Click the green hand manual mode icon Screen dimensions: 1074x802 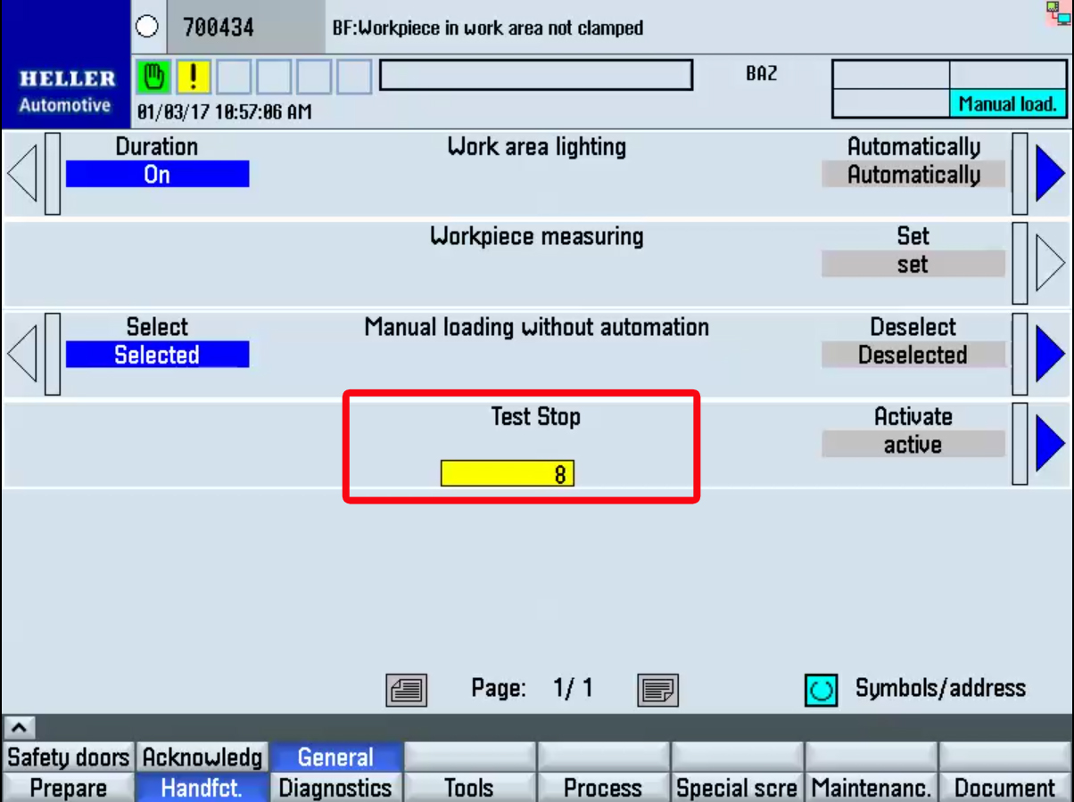153,78
